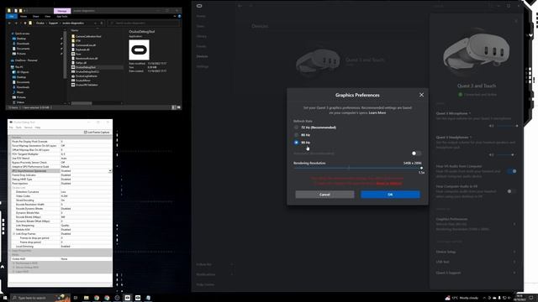The height and width of the screenshot is (302, 538).
Task: Select OculusDebugToolCLI in file list
Action: point(87,71)
